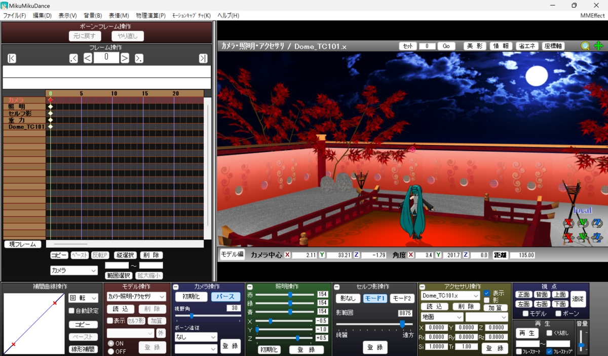Viewport: 608px width, 356px height.
Task: Click the 元に戻す undo button
Action: [85, 36]
